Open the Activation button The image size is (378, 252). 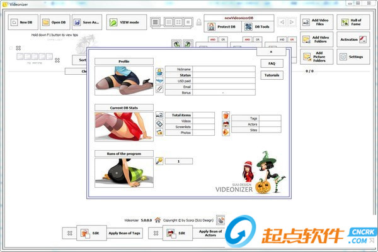pos(353,40)
